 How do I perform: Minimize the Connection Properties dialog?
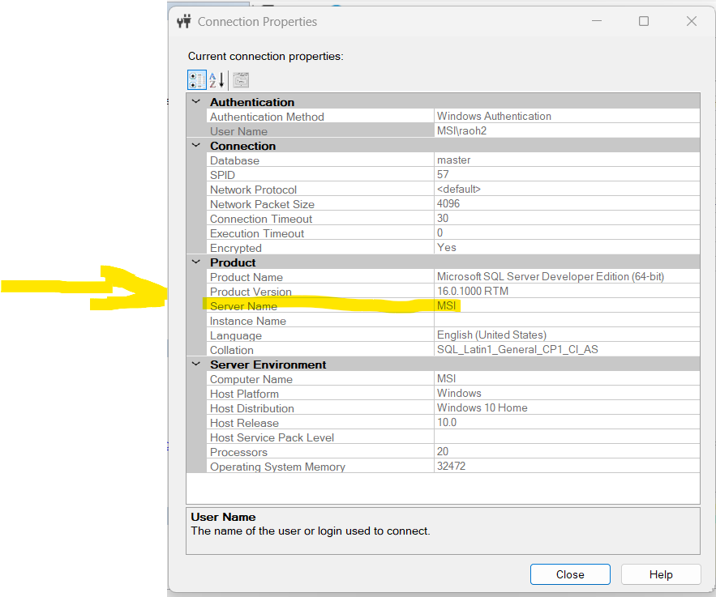(596, 22)
